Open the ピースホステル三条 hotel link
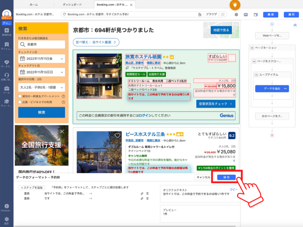 [145, 134]
